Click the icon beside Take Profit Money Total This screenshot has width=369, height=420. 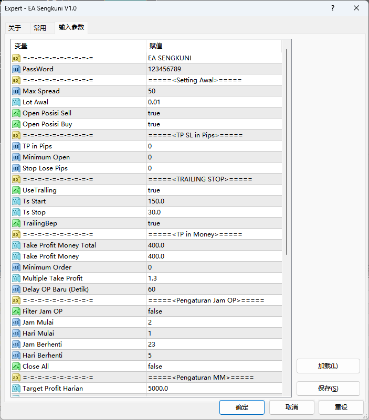[16, 245]
